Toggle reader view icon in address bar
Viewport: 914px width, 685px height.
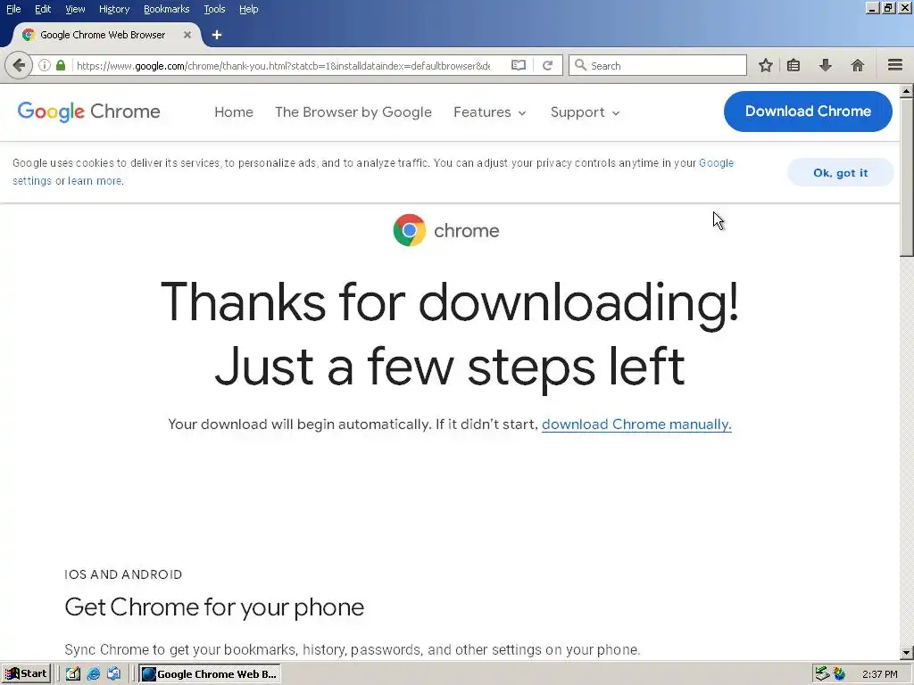click(519, 65)
